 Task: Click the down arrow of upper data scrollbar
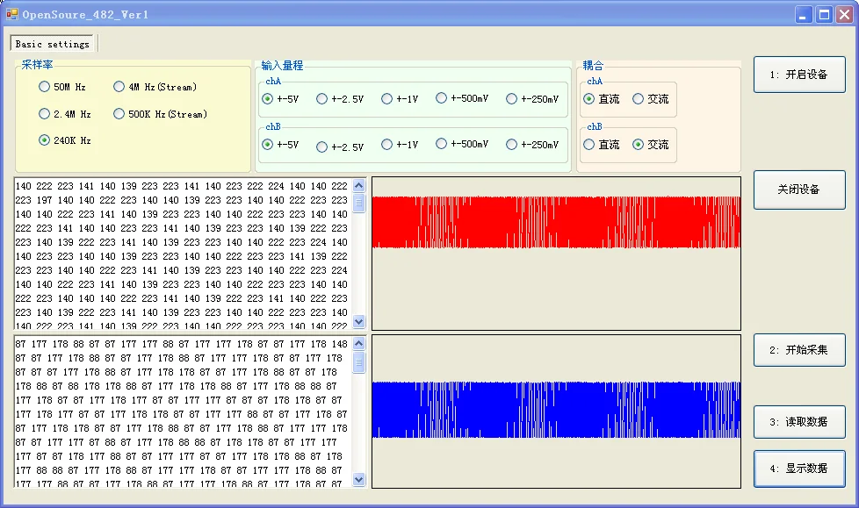click(x=358, y=322)
